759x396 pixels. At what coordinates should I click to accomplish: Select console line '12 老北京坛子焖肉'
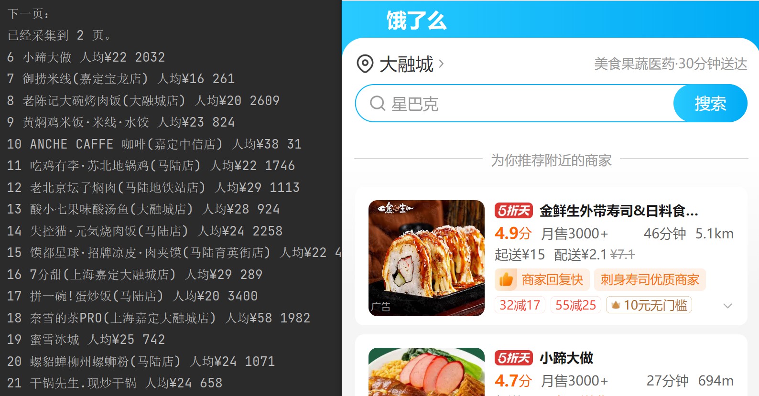click(x=153, y=188)
